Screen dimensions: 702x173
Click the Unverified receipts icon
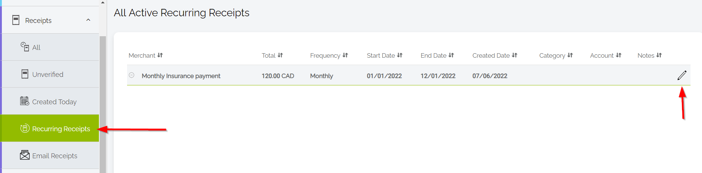[x=25, y=74]
